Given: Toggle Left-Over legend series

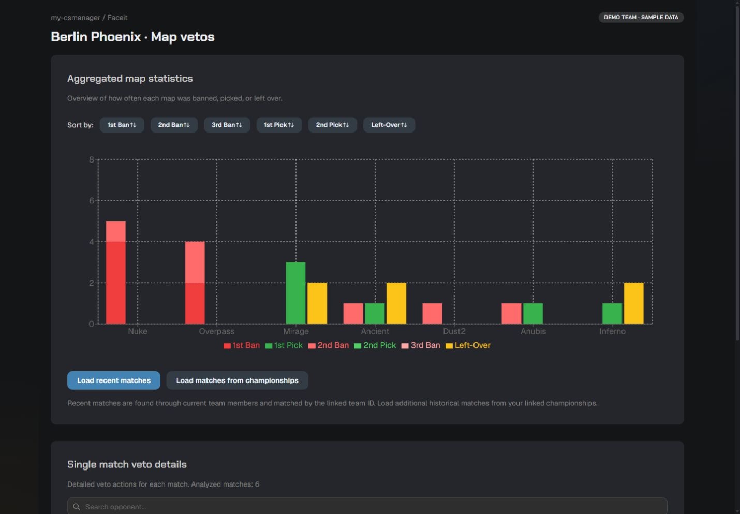Looking at the screenshot, I should pyautogui.click(x=468, y=345).
